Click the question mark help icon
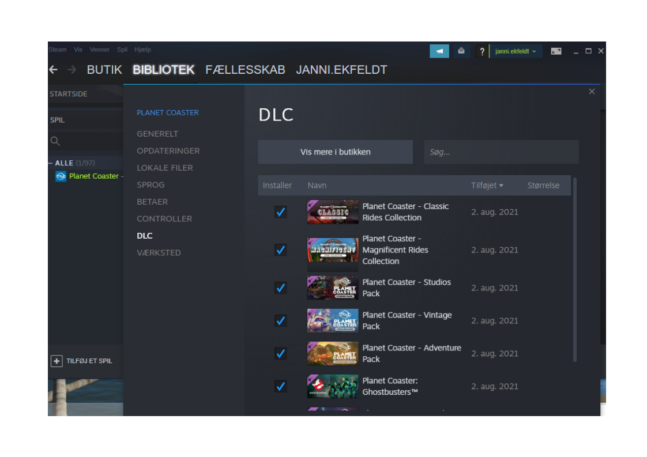 point(482,51)
